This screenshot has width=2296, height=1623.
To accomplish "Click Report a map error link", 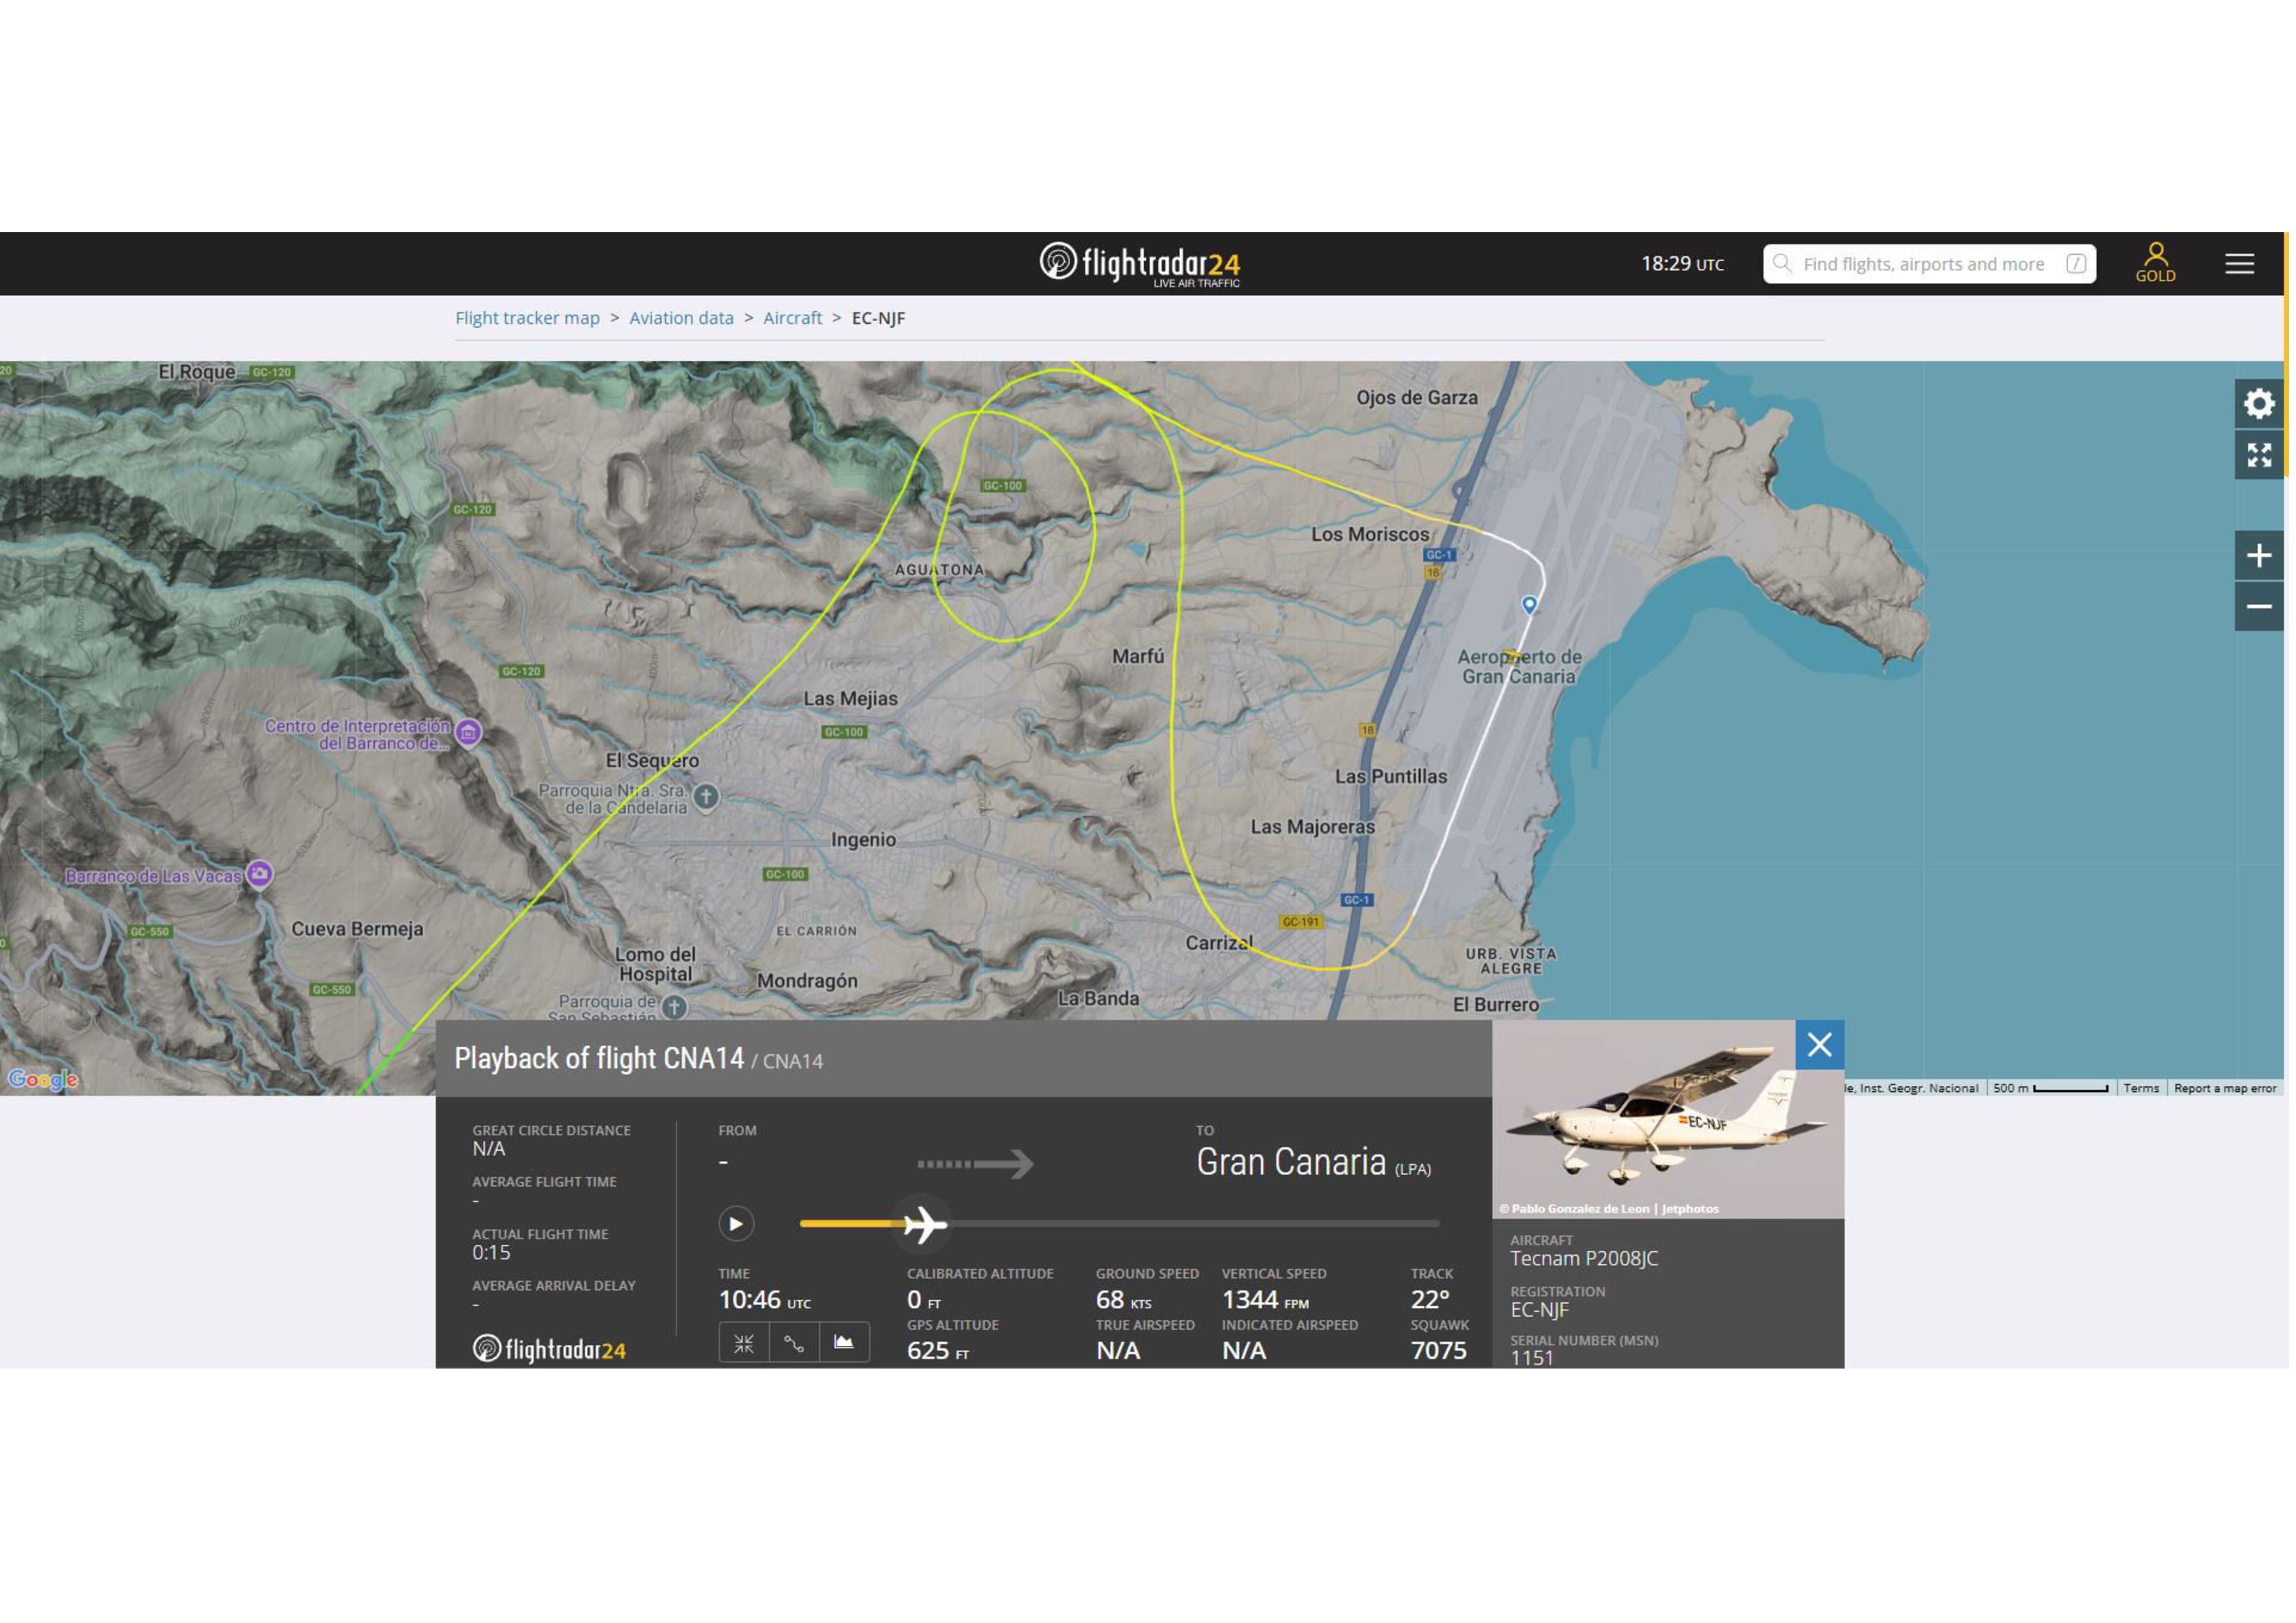I will (x=2224, y=1089).
